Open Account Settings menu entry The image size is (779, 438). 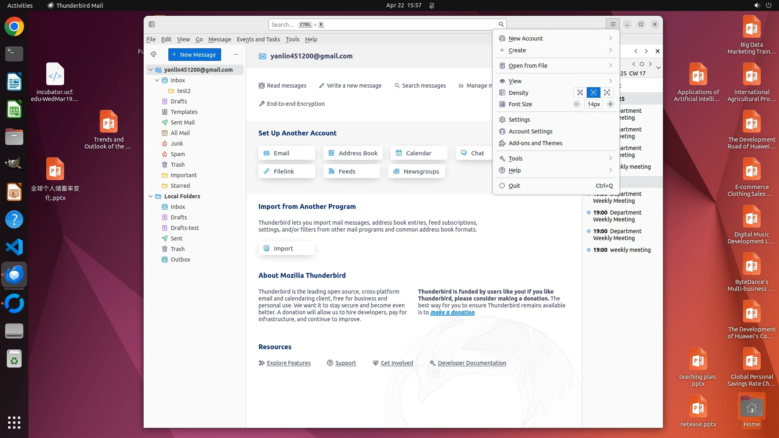pos(530,131)
